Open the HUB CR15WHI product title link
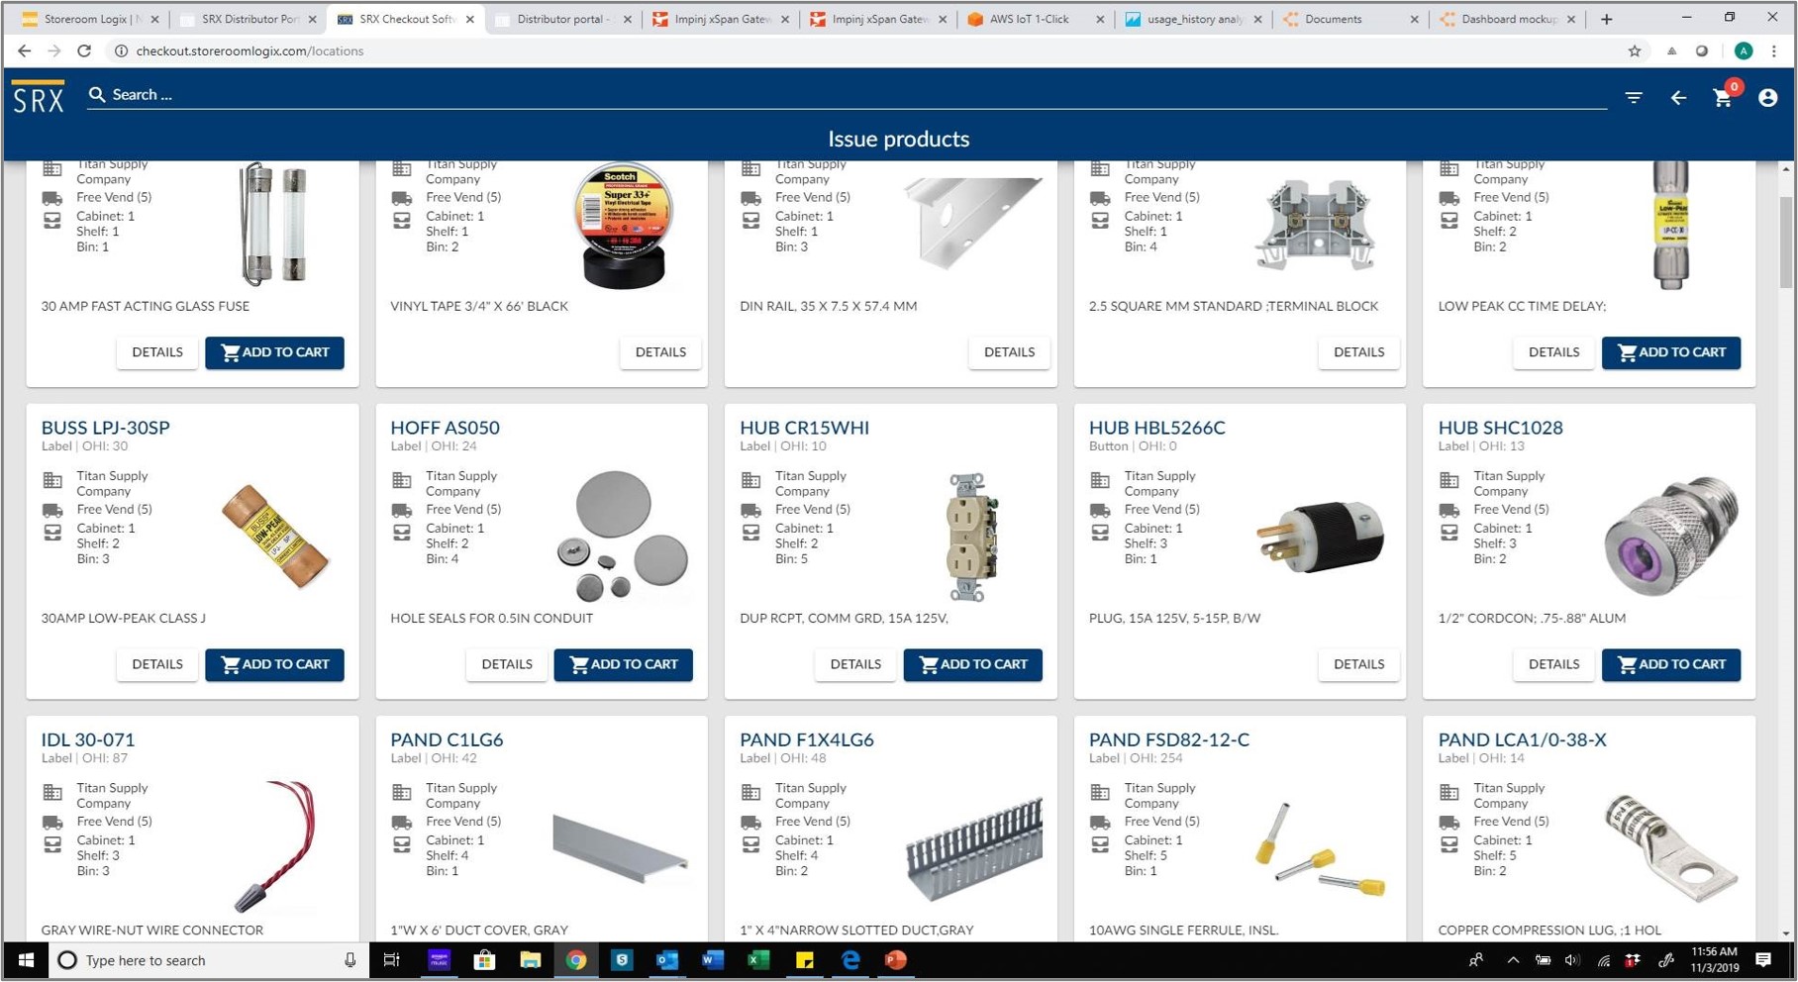This screenshot has width=1798, height=982. [x=804, y=428]
